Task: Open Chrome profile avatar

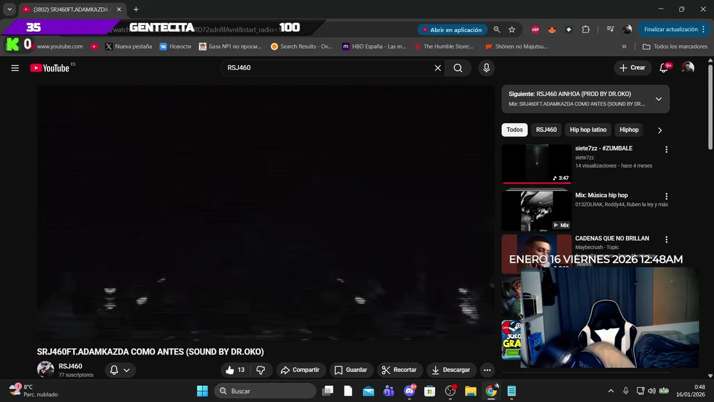Action: [x=627, y=30]
